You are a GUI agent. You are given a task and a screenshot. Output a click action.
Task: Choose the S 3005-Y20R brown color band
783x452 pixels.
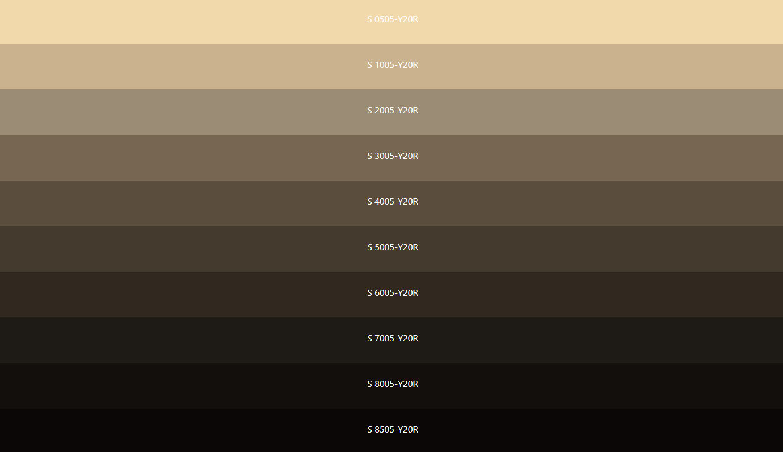pyautogui.click(x=171, y=158)
